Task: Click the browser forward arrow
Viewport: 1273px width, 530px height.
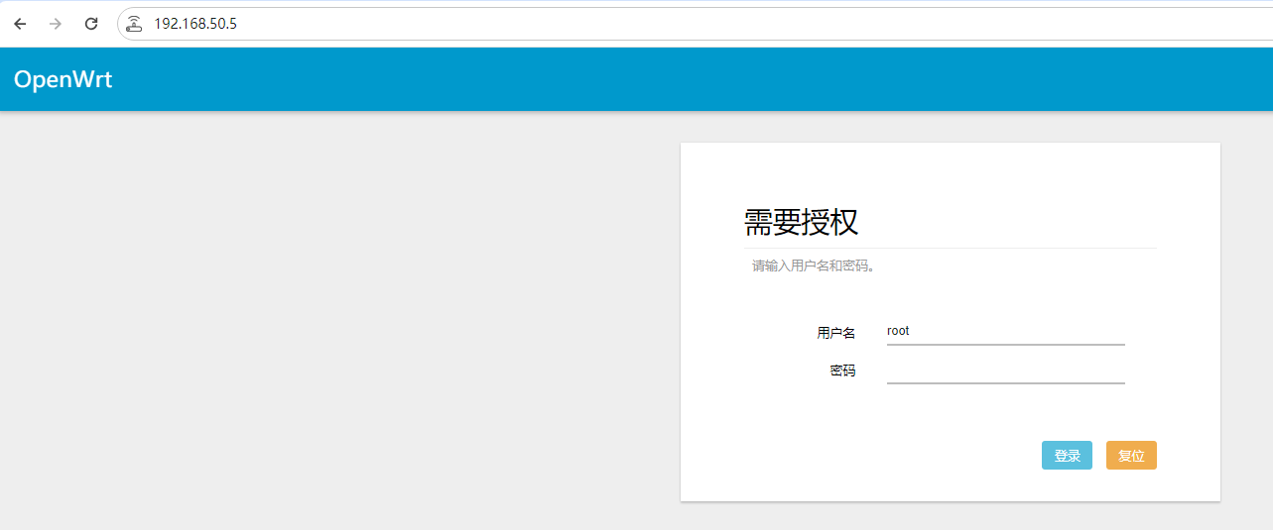Action: point(56,24)
